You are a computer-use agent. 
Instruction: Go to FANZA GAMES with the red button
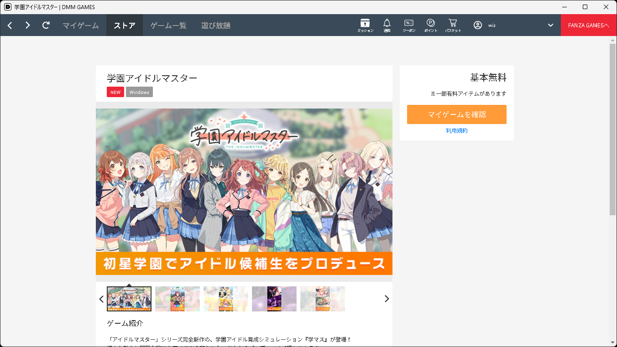[x=589, y=25]
